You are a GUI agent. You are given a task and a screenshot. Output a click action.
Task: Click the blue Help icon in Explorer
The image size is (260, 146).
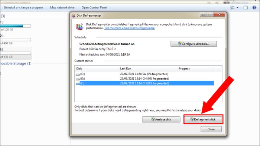click(254, 7)
